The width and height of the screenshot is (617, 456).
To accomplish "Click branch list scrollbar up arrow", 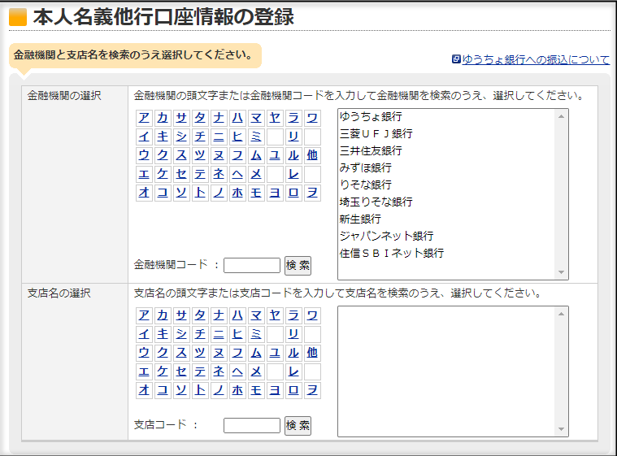I will point(561,314).
